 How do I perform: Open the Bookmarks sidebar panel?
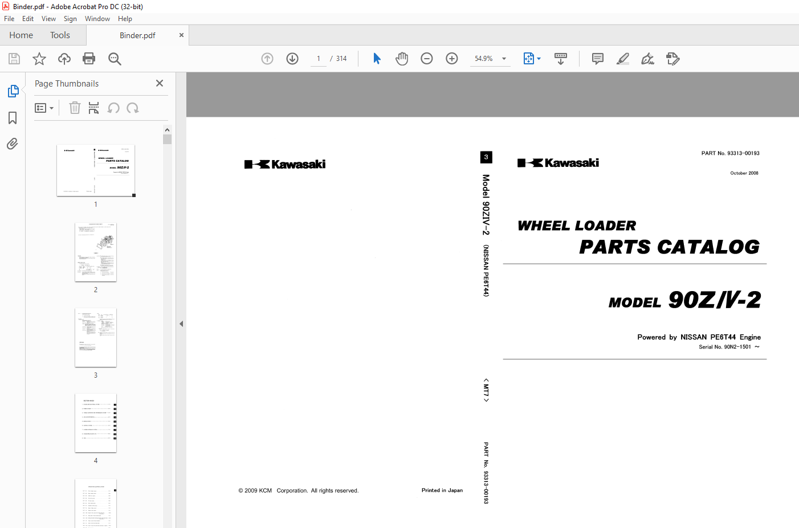pyautogui.click(x=13, y=118)
